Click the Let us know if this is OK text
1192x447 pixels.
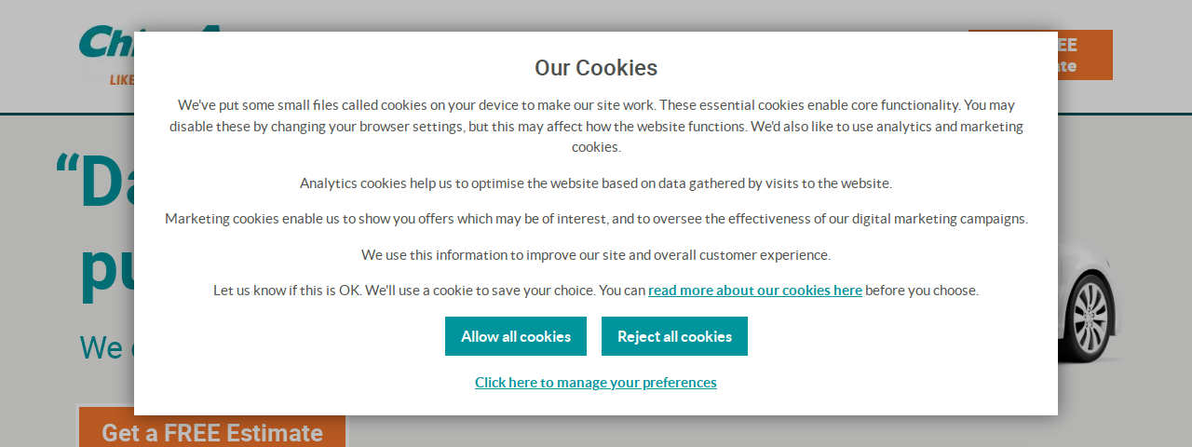pyautogui.click(x=288, y=290)
